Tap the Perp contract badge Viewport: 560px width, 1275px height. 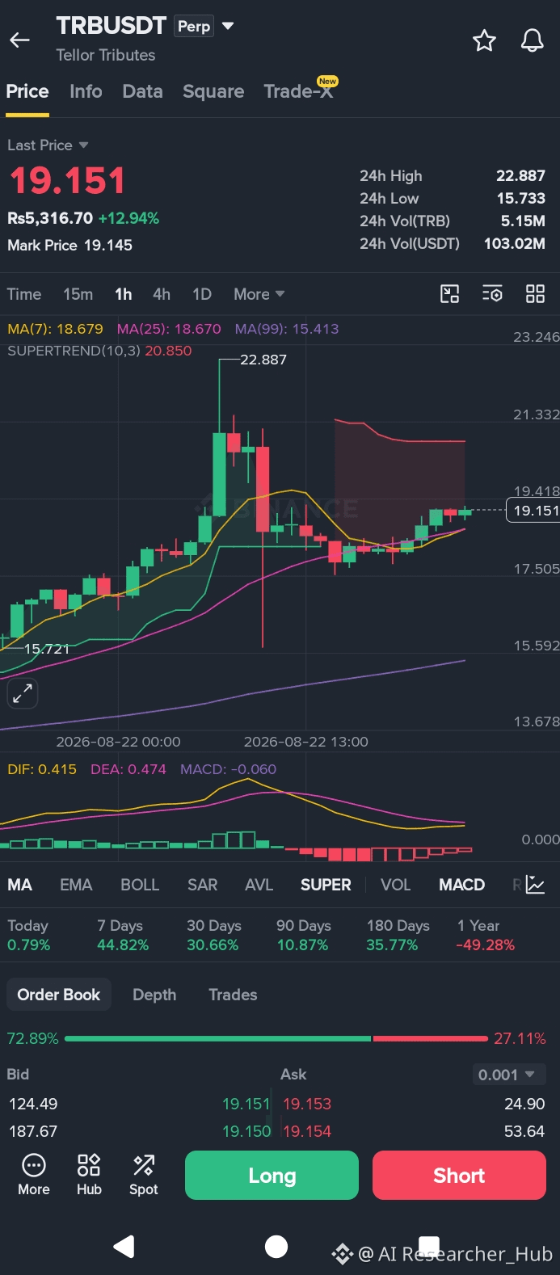[x=194, y=26]
